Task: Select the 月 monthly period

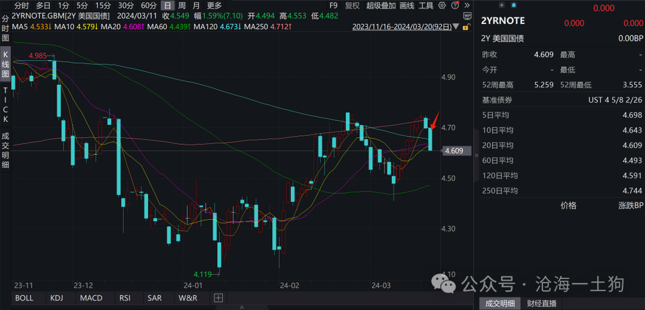Action: pyautogui.click(x=196, y=6)
